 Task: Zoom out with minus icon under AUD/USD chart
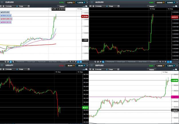(x=163, y=62)
